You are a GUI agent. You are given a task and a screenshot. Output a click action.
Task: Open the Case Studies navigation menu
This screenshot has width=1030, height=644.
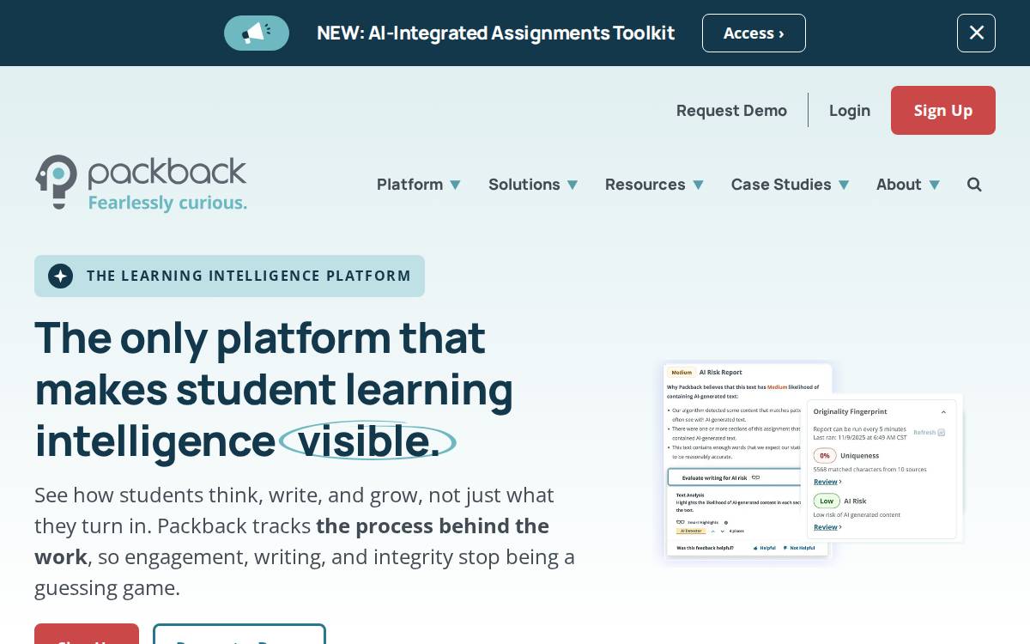click(790, 185)
